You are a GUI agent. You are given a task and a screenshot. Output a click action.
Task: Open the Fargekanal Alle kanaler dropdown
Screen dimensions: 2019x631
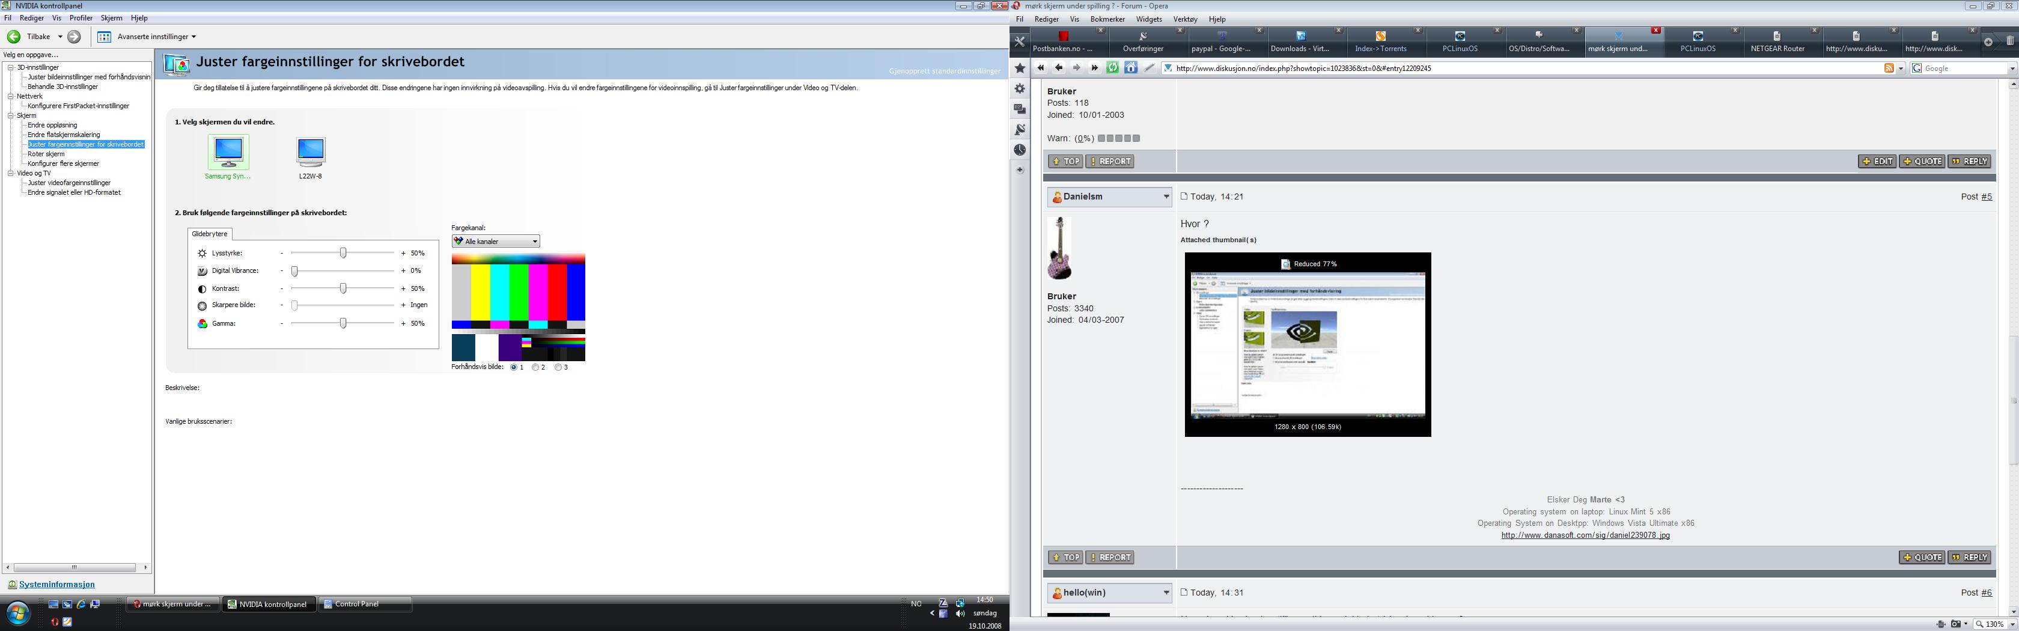pos(495,242)
